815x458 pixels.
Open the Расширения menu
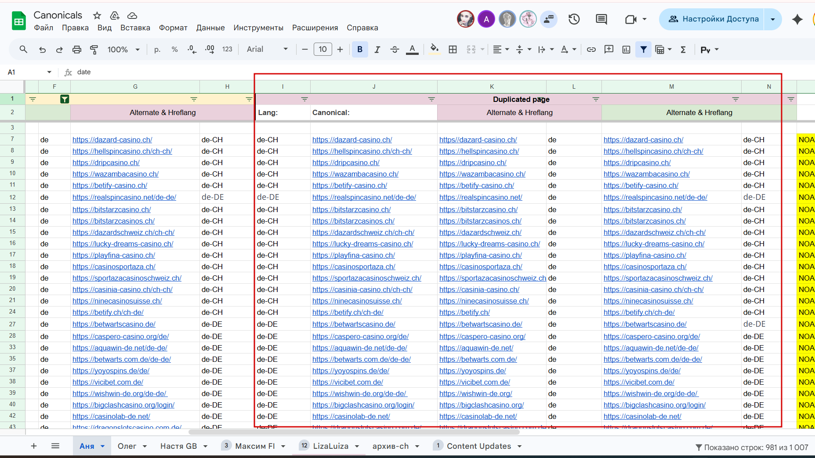[x=315, y=28]
